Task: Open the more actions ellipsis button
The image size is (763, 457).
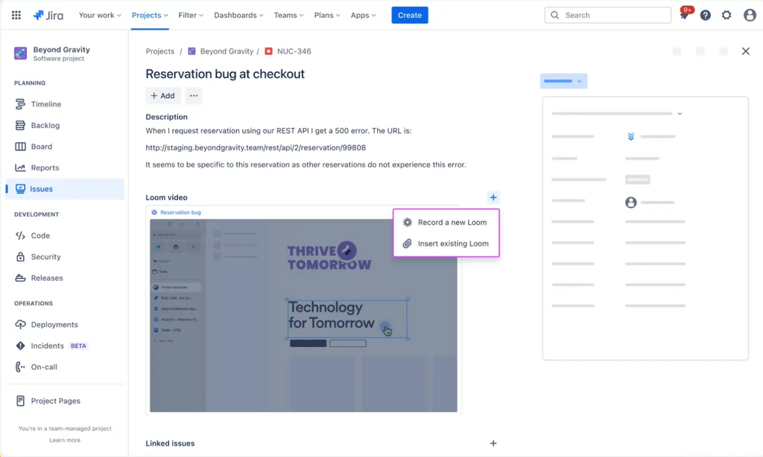Action: pyautogui.click(x=194, y=95)
